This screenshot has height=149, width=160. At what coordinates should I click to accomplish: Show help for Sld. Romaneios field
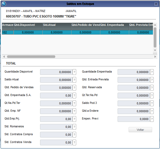[x=74, y=127]
